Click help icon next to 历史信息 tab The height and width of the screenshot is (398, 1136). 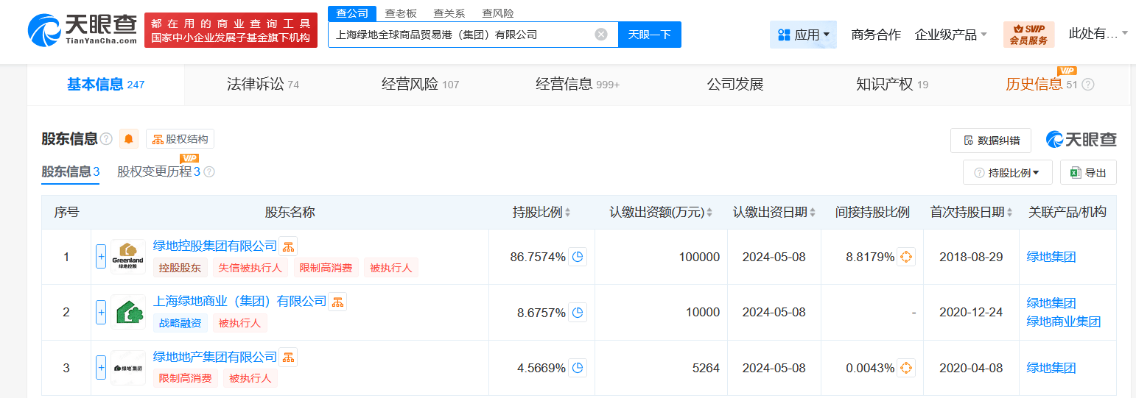pos(1088,85)
